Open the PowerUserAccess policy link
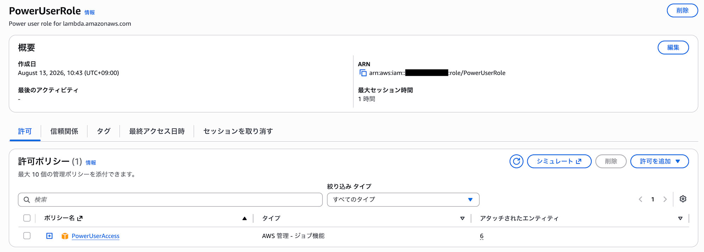Image resolution: width=704 pixels, height=252 pixels. (x=95, y=236)
